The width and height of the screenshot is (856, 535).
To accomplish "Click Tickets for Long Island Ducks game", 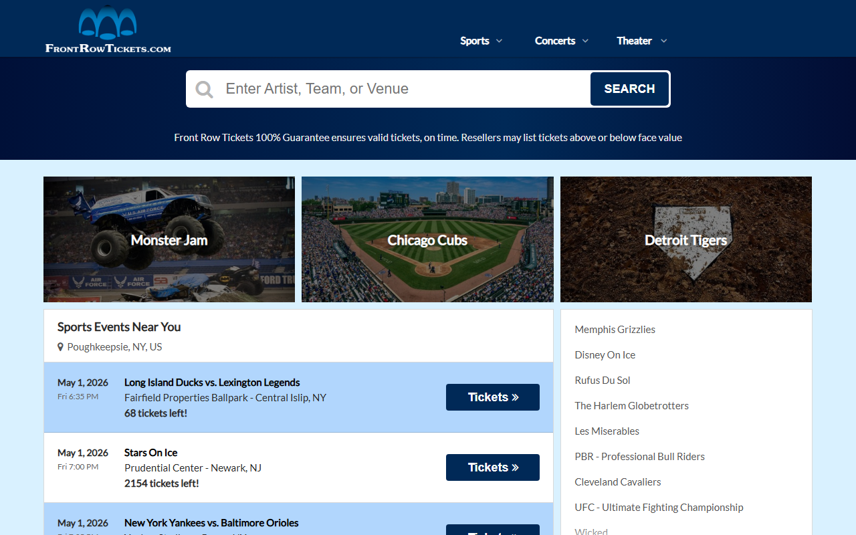I will pyautogui.click(x=493, y=397).
